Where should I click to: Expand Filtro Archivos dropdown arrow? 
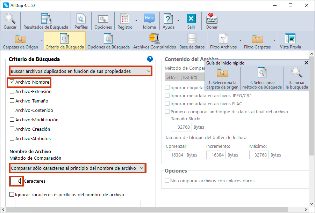[240, 40]
